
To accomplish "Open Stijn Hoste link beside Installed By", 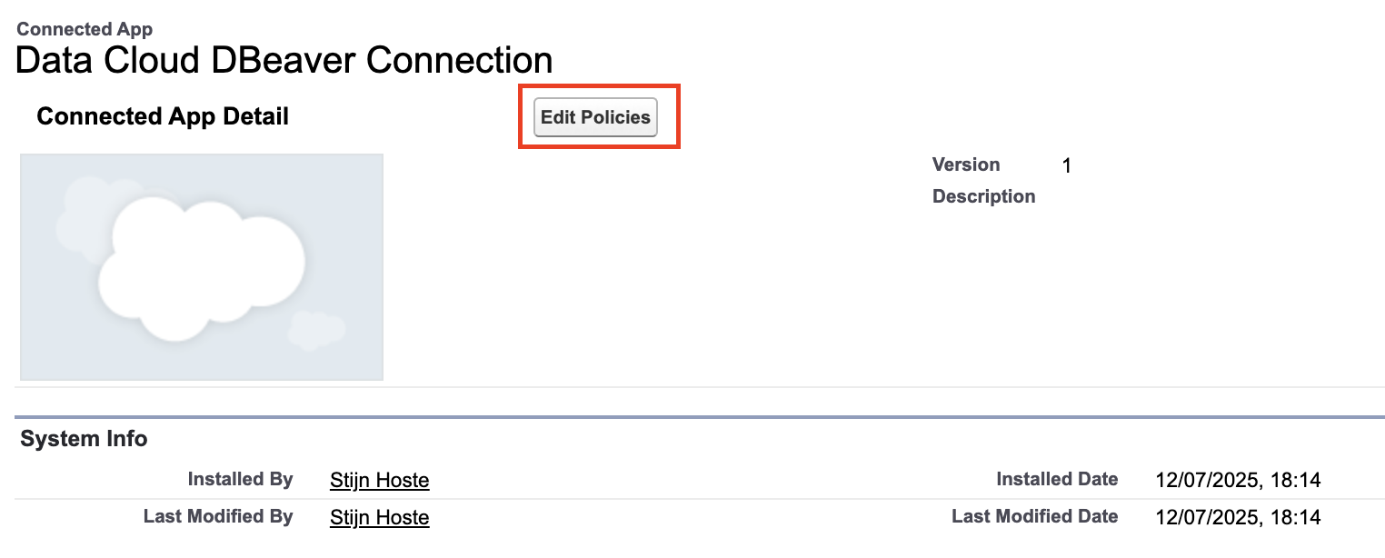I will 379,480.
